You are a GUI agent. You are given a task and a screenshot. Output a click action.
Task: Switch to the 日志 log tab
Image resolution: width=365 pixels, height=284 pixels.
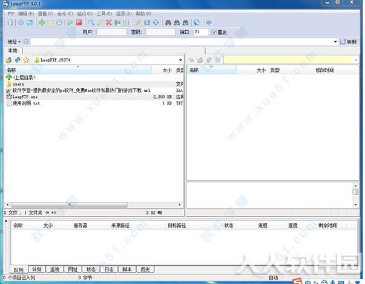[x=109, y=269]
